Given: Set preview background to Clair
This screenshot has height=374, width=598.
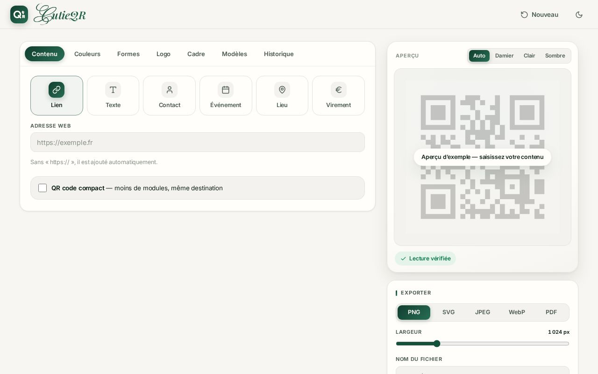Looking at the screenshot, I should coord(529,56).
